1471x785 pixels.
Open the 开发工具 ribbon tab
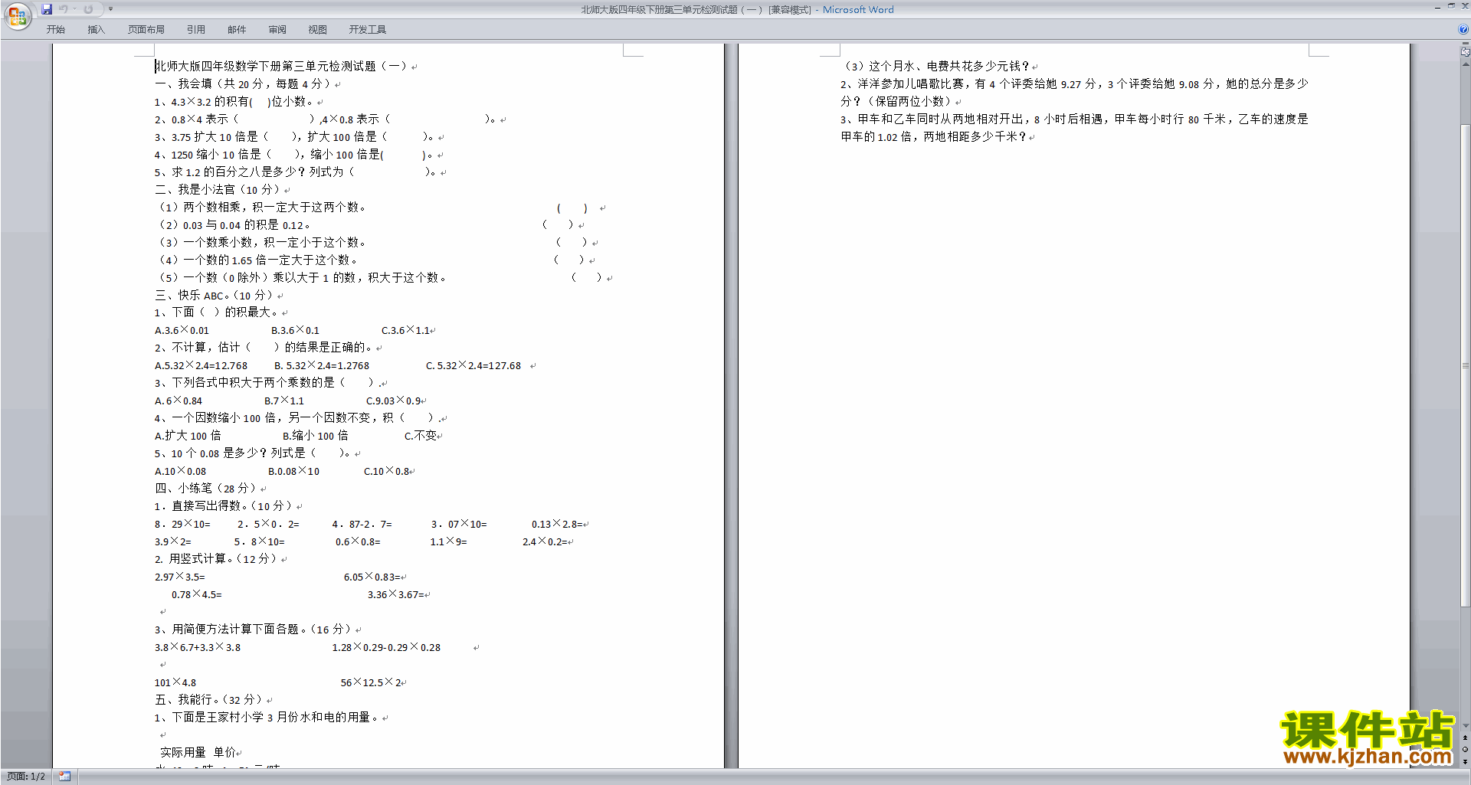(368, 30)
